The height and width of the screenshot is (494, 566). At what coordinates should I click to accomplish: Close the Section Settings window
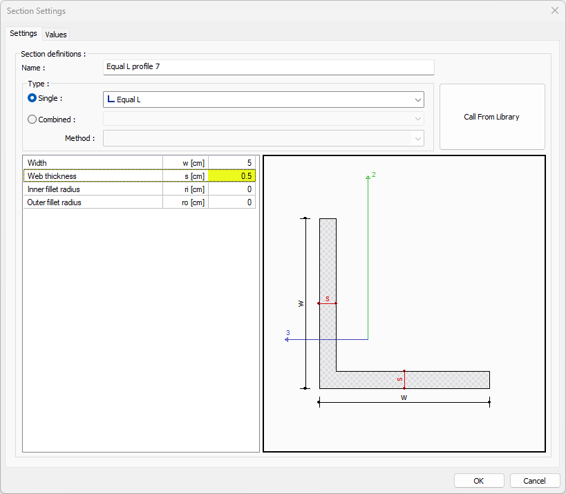click(x=554, y=11)
